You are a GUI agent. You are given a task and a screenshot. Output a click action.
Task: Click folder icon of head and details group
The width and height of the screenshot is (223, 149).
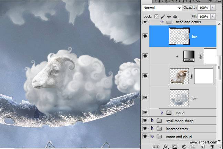169,22
